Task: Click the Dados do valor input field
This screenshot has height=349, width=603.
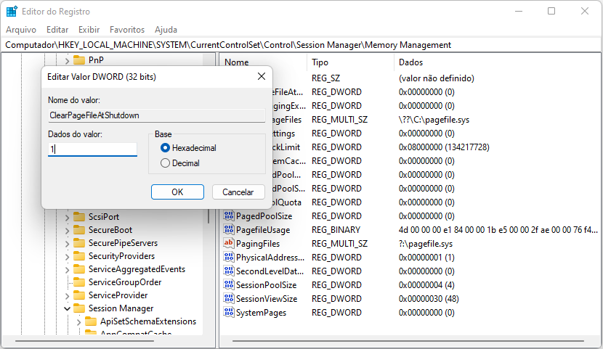Action: tap(92, 149)
